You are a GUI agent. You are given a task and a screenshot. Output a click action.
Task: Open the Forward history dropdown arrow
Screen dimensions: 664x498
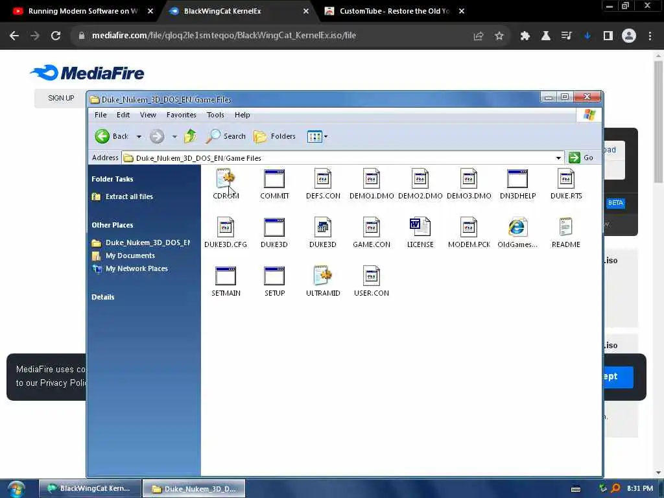174,137
